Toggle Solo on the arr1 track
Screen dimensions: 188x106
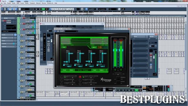pos(24,47)
